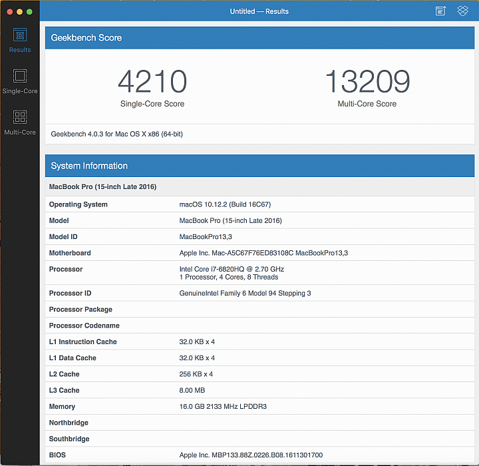Viewport: 479px width, 466px height.
Task: Select the 256 KB x 4 value
Action: click(x=196, y=374)
